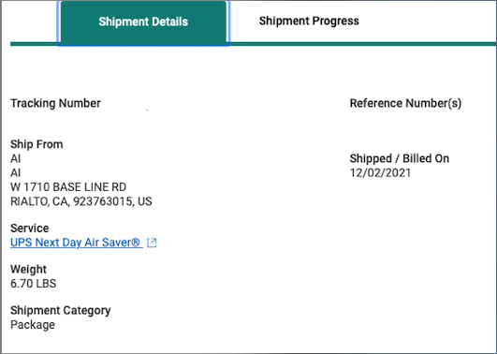Click the Shipped / Billed On heading

point(400,158)
